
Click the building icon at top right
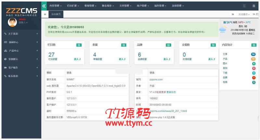[x=254, y=6]
